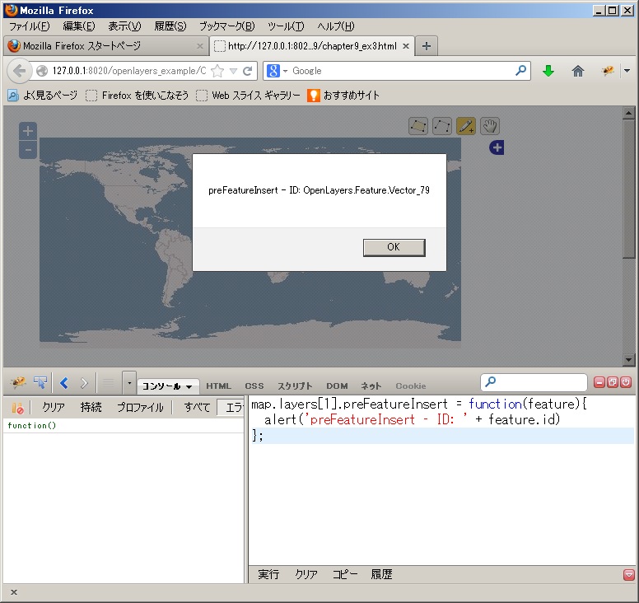
Task: Open the downloads arrow in the browser toolbar
Action: pos(548,71)
